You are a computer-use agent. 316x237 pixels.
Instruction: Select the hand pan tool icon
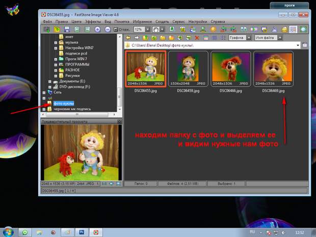tap(155, 30)
